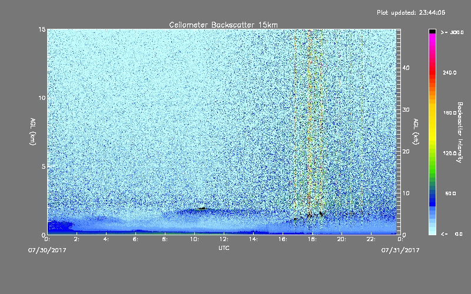Click the 5 km tick label on the left axis
Screen dimensions: 471x294
coord(43,166)
